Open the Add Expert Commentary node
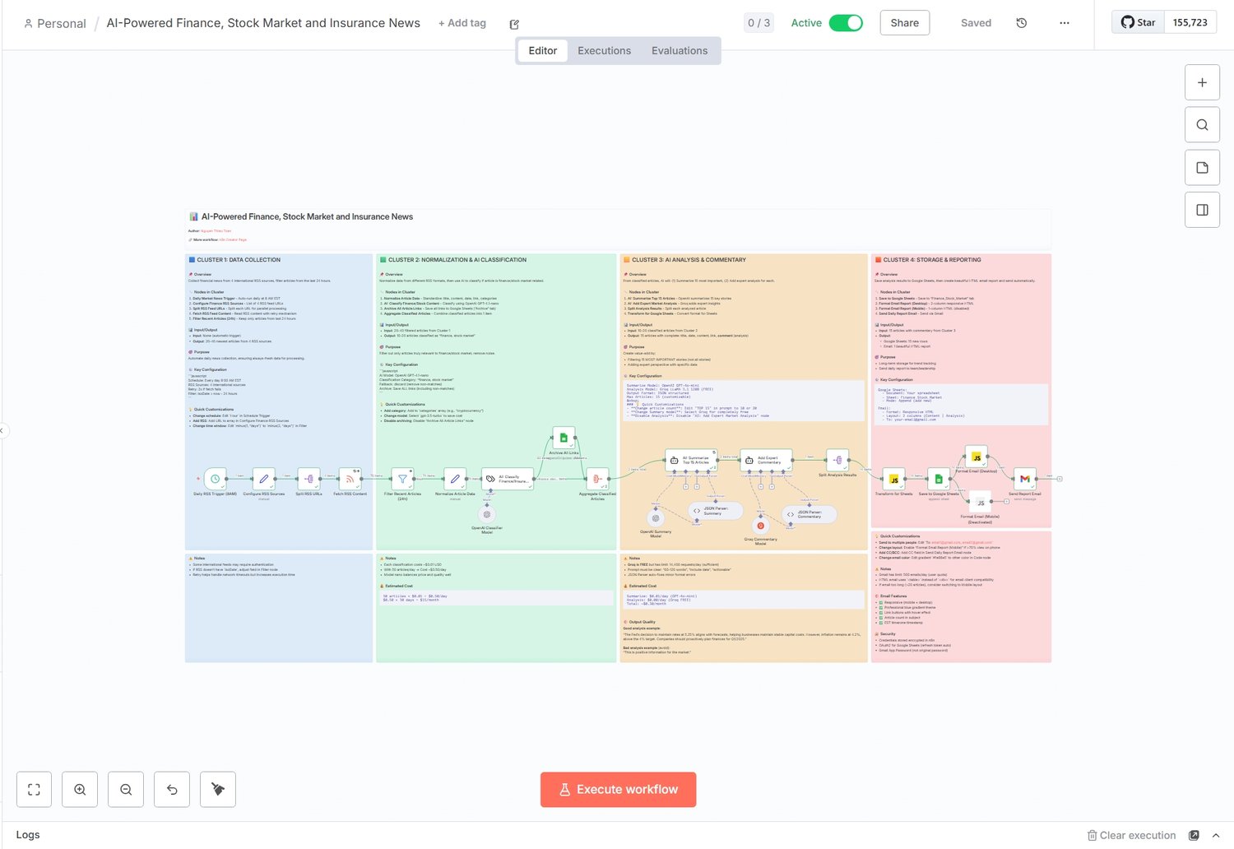 (x=766, y=460)
